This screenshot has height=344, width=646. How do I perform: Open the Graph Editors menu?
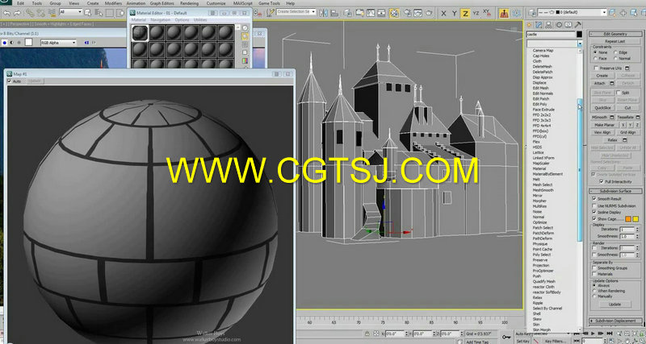point(162,3)
